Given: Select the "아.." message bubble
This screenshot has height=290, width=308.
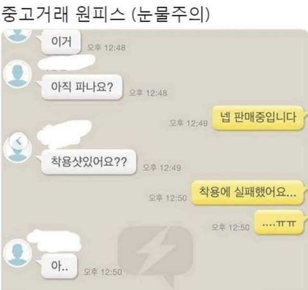Looking at the screenshot, I should (59, 265).
